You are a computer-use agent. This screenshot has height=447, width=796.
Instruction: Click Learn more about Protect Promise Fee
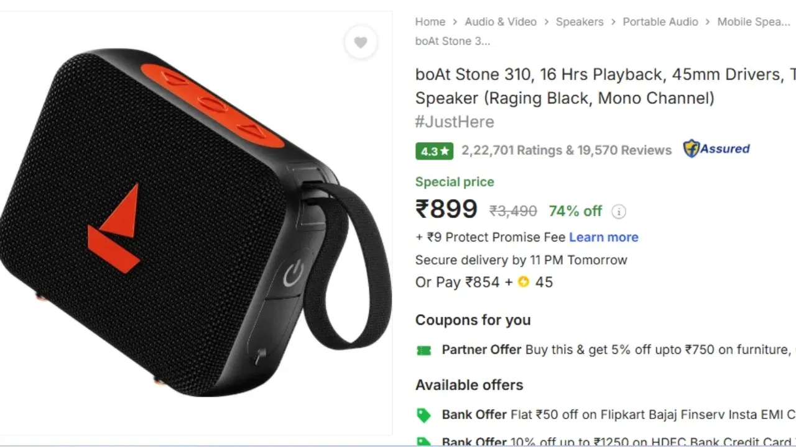click(603, 237)
